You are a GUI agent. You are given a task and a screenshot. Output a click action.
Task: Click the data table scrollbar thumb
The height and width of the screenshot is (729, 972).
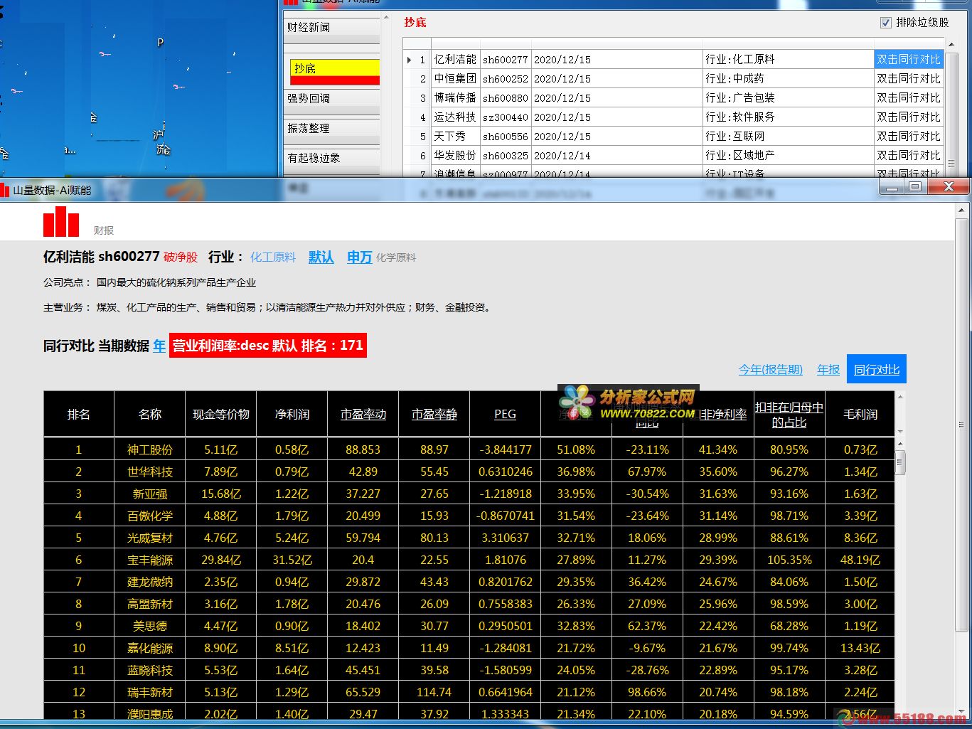click(900, 462)
